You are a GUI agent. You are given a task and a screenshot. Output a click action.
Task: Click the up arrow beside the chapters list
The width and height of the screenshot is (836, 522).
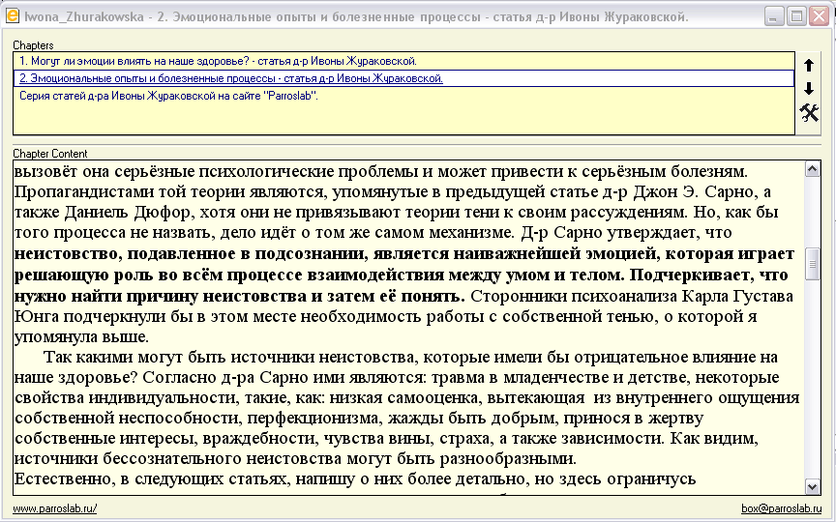pyautogui.click(x=809, y=66)
